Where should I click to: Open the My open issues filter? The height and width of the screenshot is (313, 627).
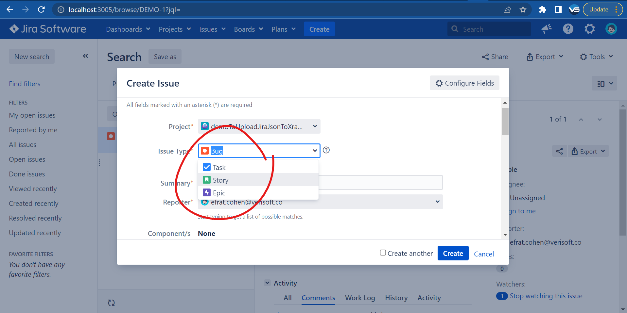coord(32,115)
